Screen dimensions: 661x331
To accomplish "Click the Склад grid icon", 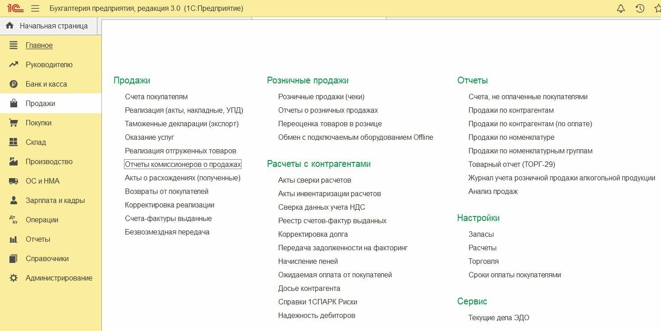I will tap(14, 142).
